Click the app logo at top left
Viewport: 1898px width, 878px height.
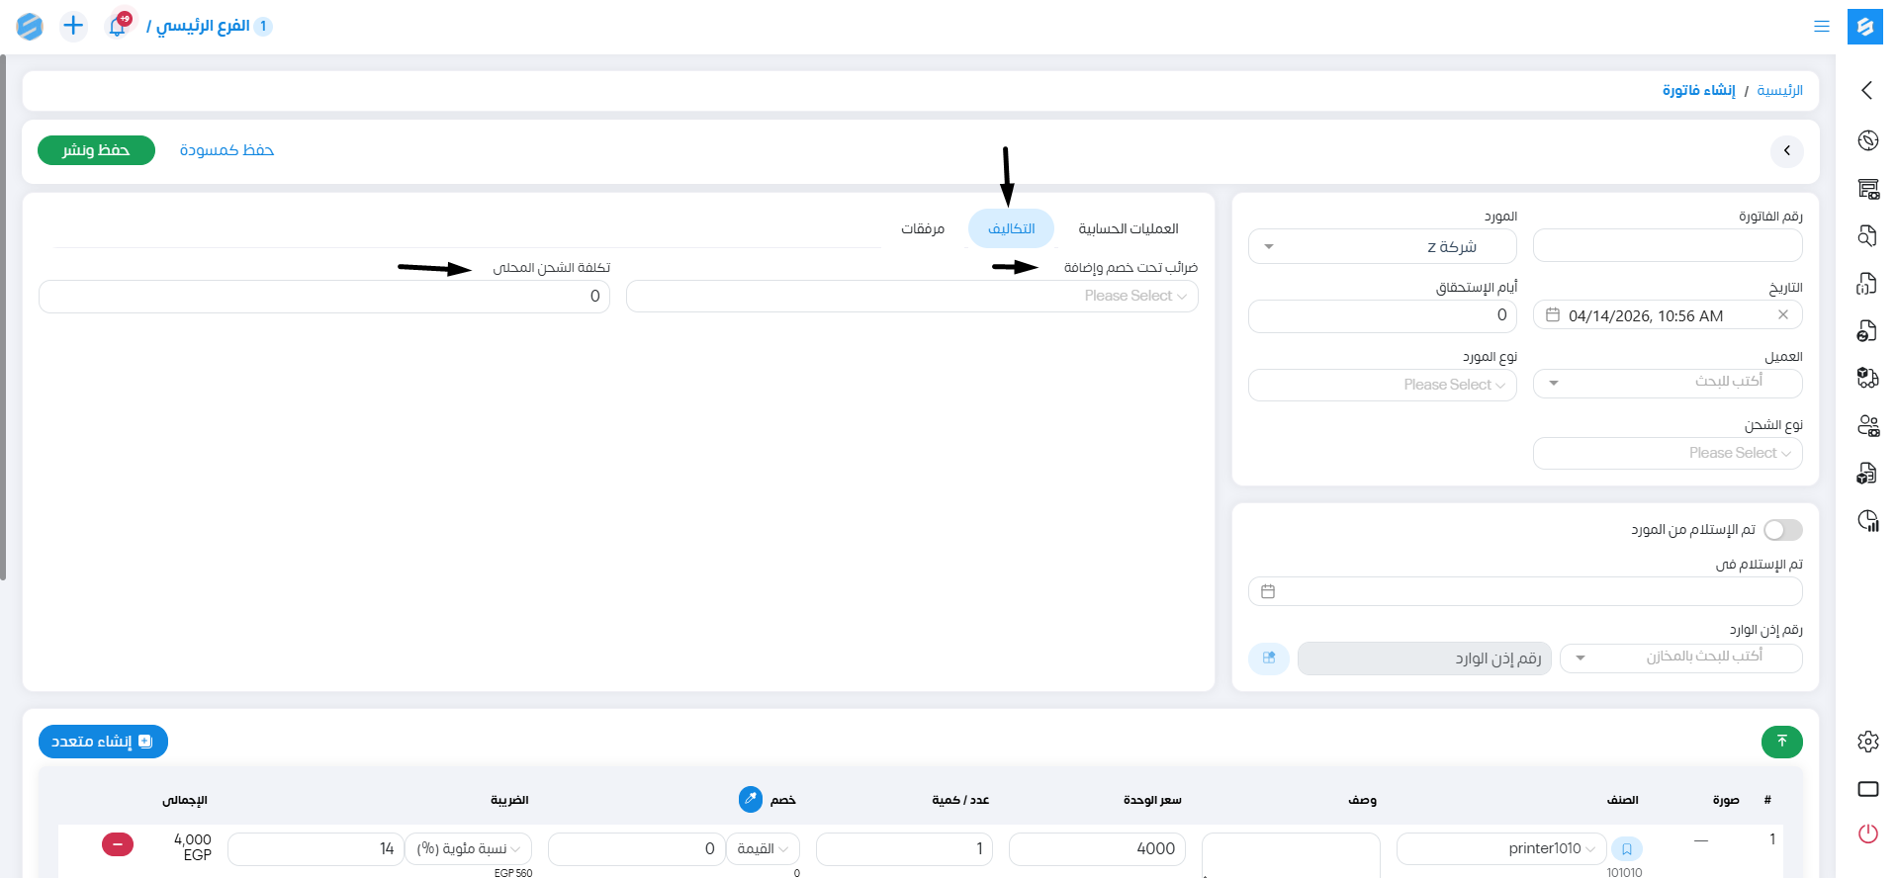click(30, 27)
